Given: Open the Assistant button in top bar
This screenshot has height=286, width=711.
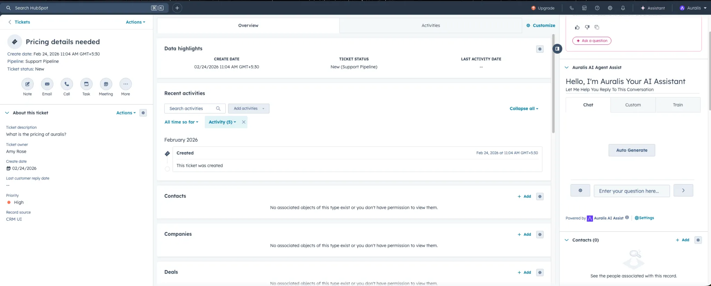Looking at the screenshot, I should tap(652, 8).
